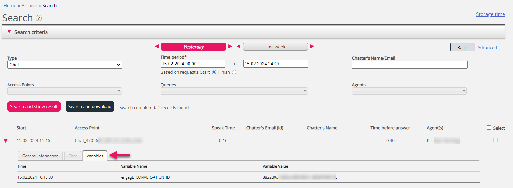Screen dimensions: 513x188
Task: Tick the checkbox for the first chat record
Action: pyautogui.click(x=495, y=140)
